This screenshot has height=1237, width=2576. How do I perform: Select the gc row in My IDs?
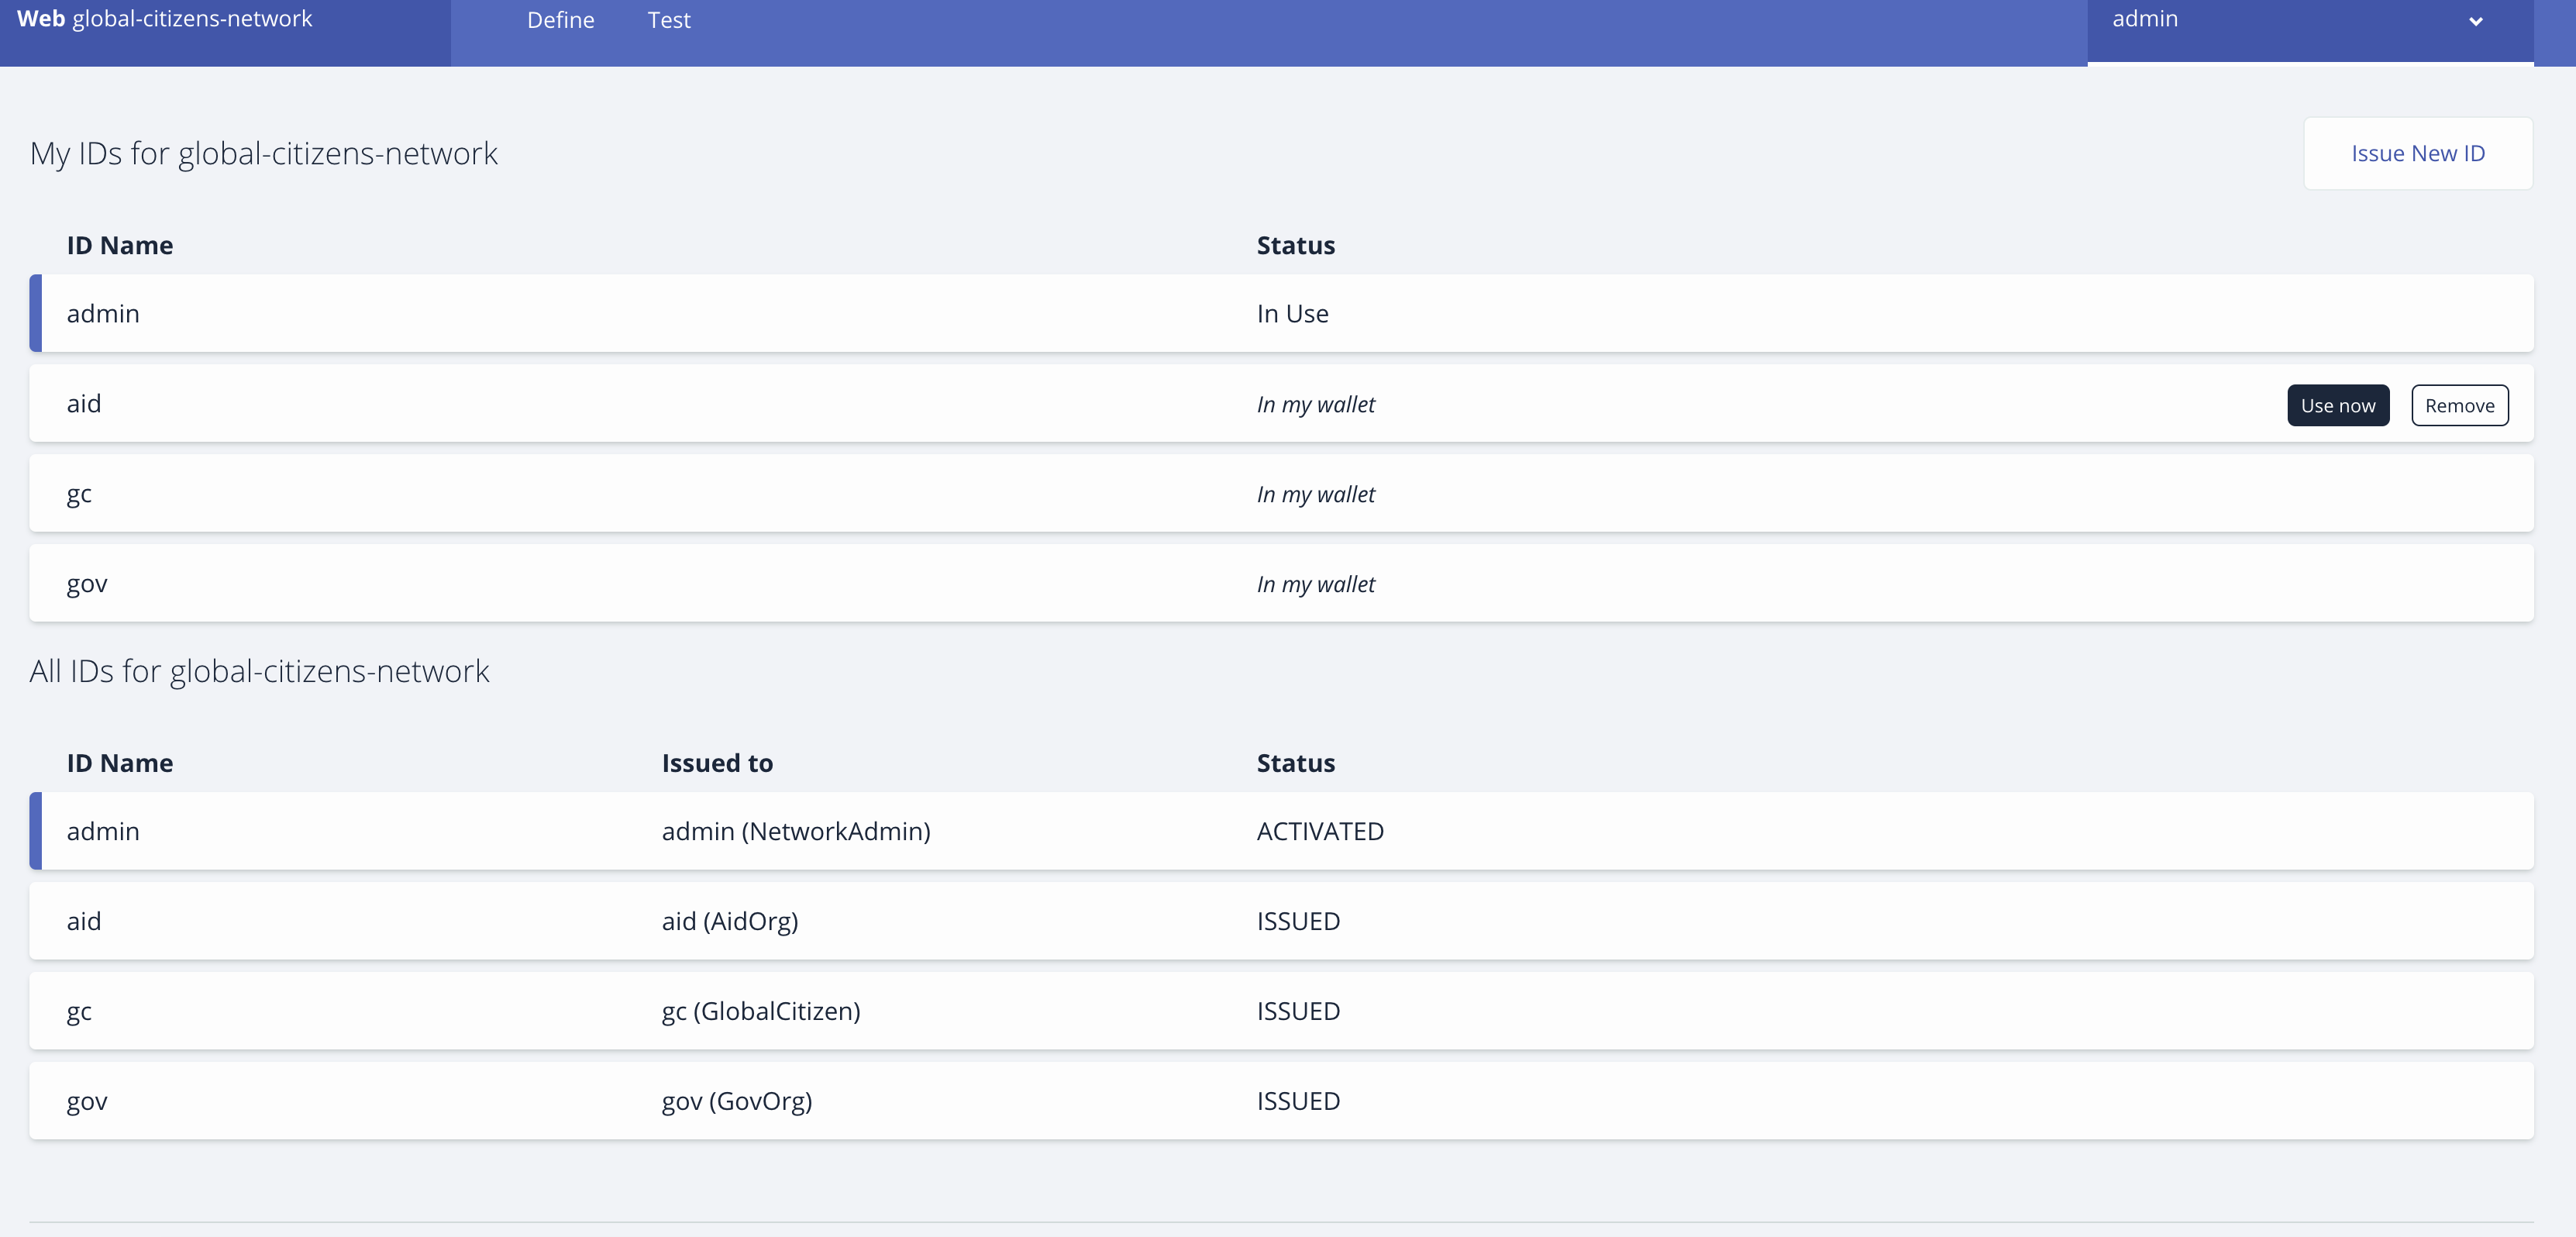tap(79, 493)
